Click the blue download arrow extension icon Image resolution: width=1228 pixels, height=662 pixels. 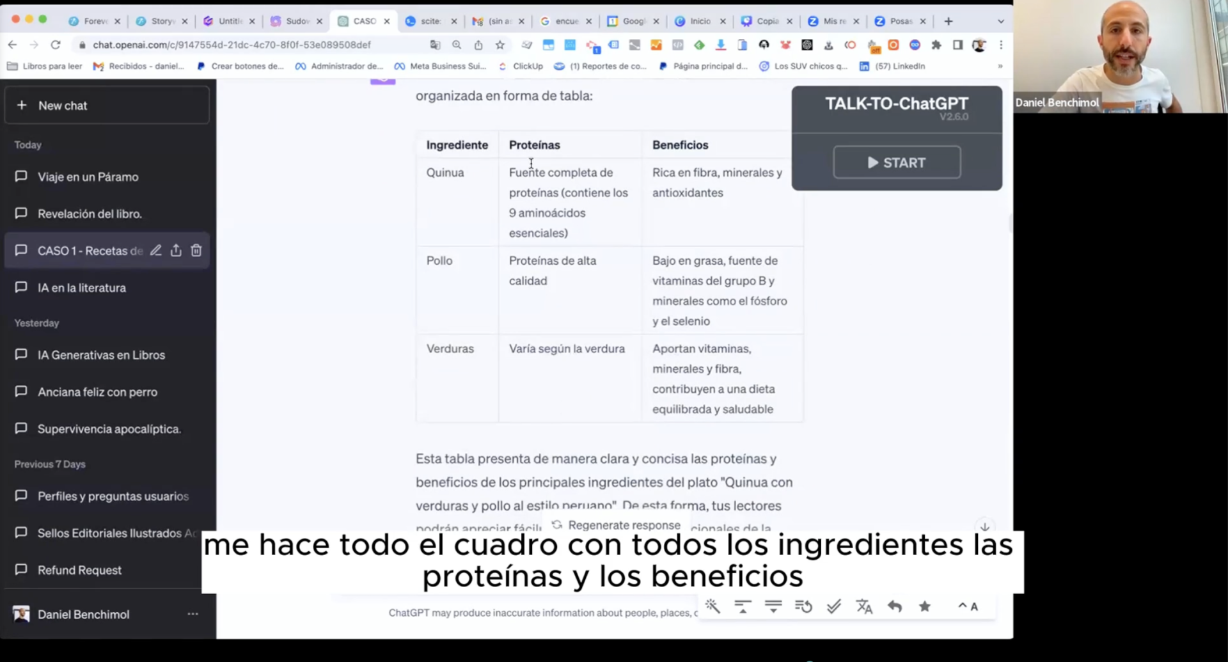point(721,45)
